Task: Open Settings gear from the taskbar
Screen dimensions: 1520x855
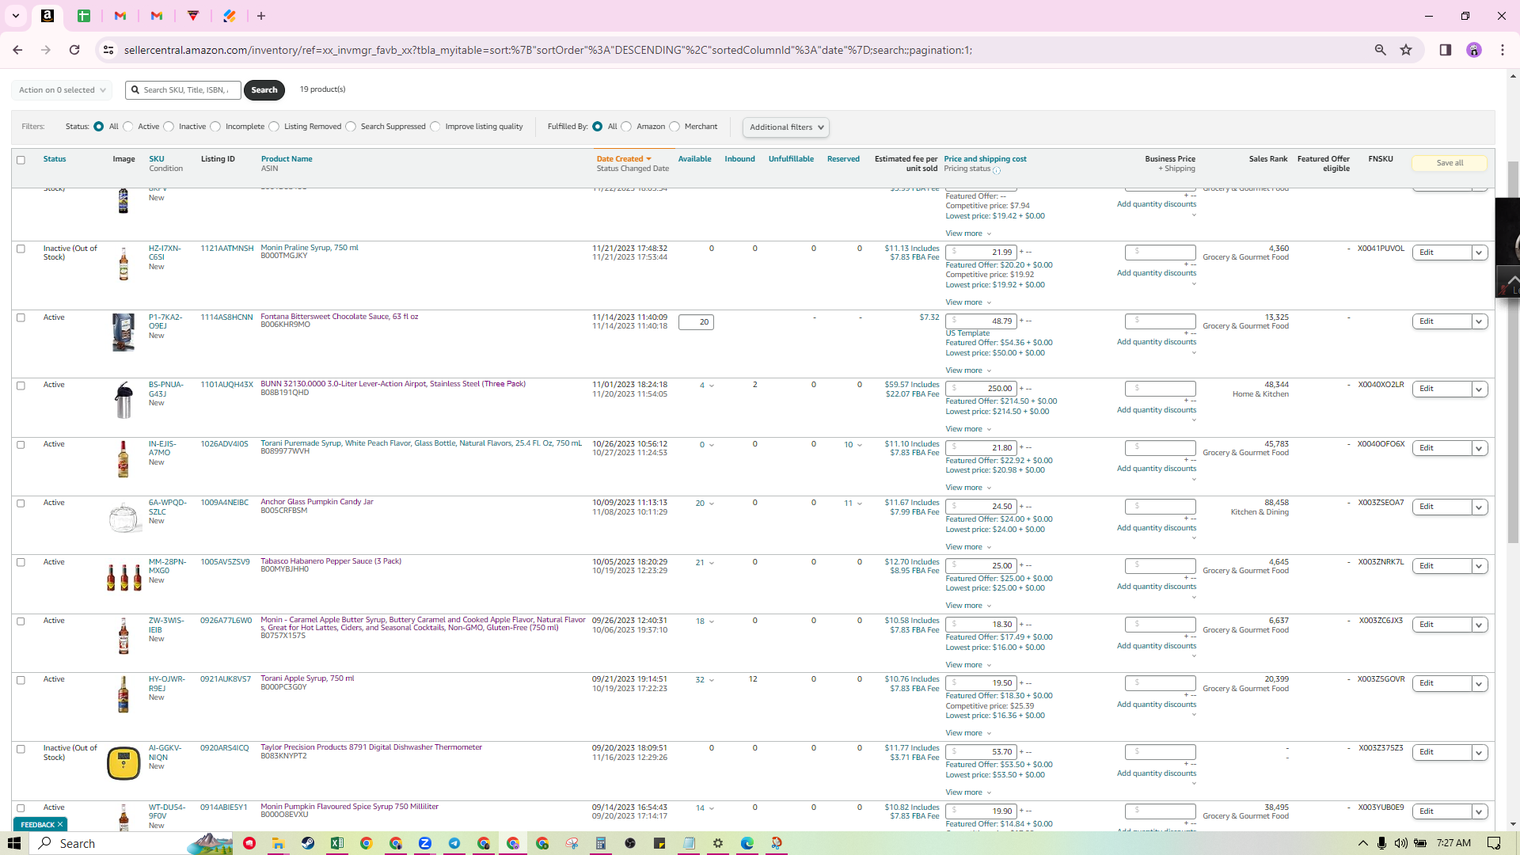Action: pos(718,843)
